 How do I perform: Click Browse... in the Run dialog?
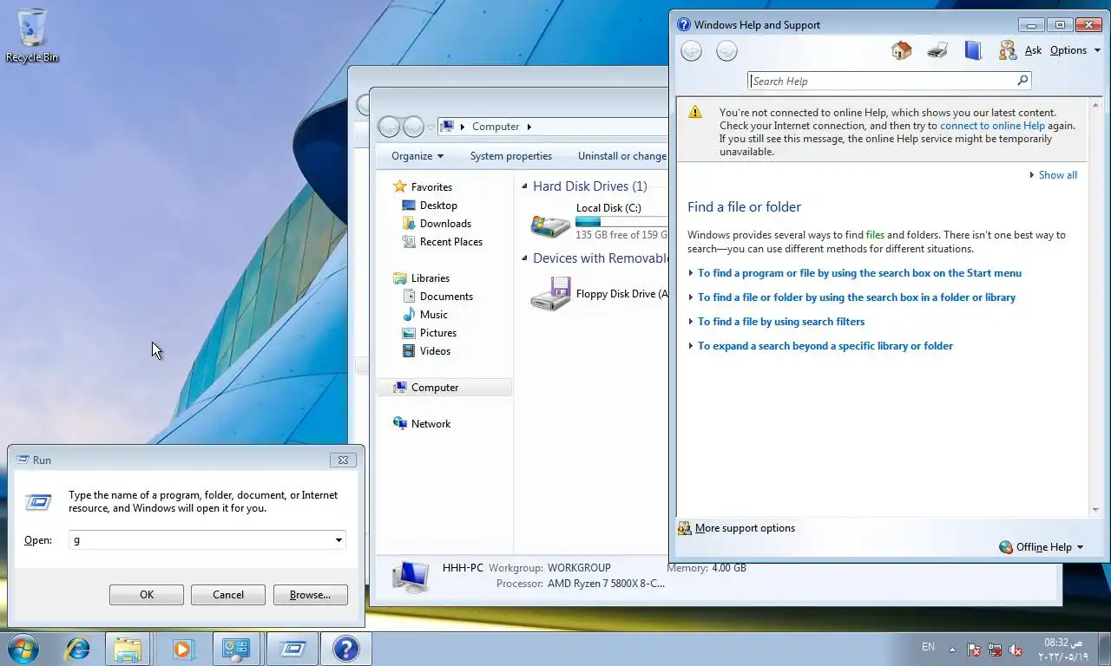coord(310,595)
